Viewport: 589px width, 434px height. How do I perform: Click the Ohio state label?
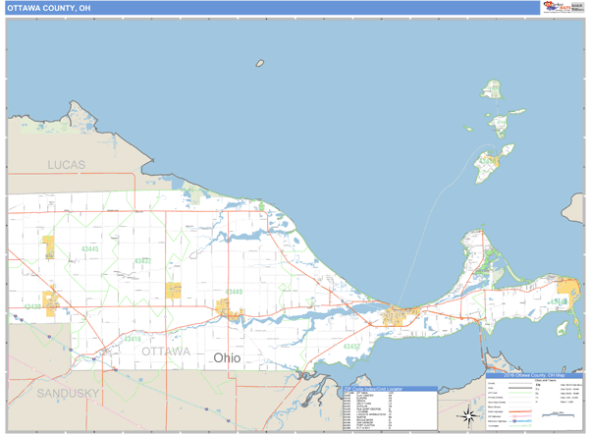pos(226,358)
